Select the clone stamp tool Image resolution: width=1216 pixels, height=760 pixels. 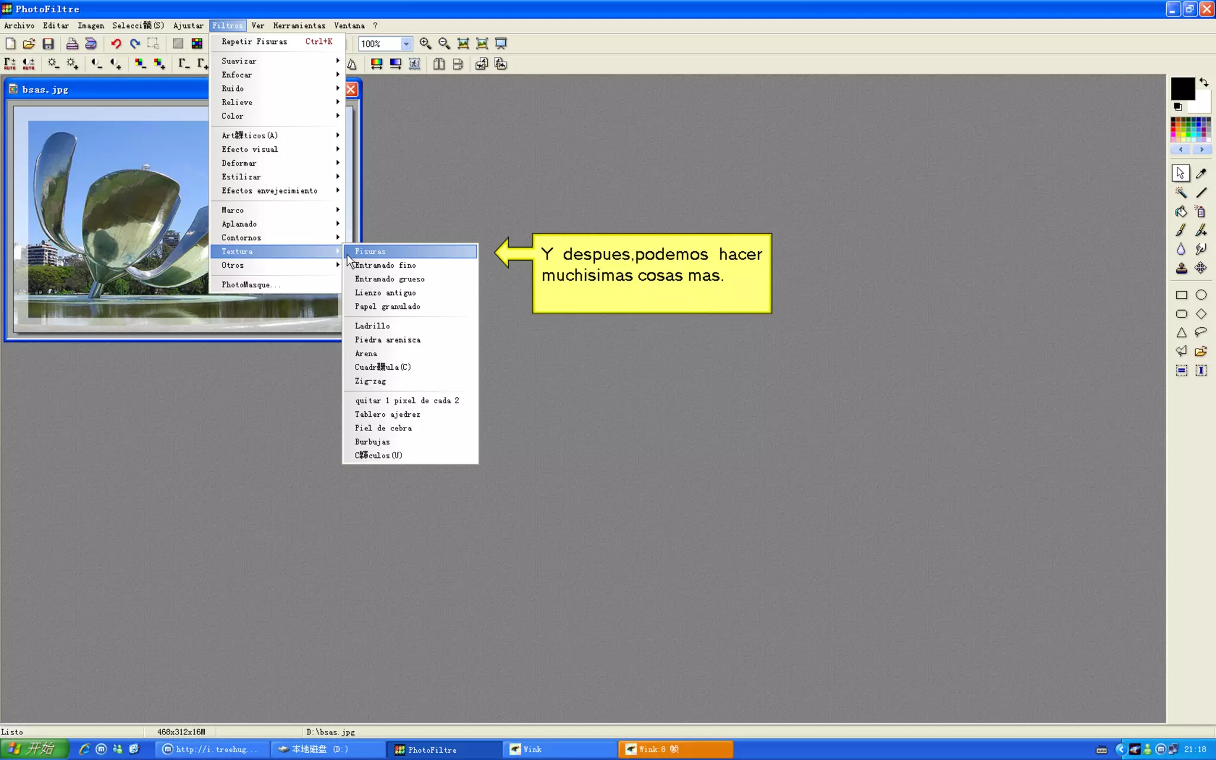click(1181, 268)
